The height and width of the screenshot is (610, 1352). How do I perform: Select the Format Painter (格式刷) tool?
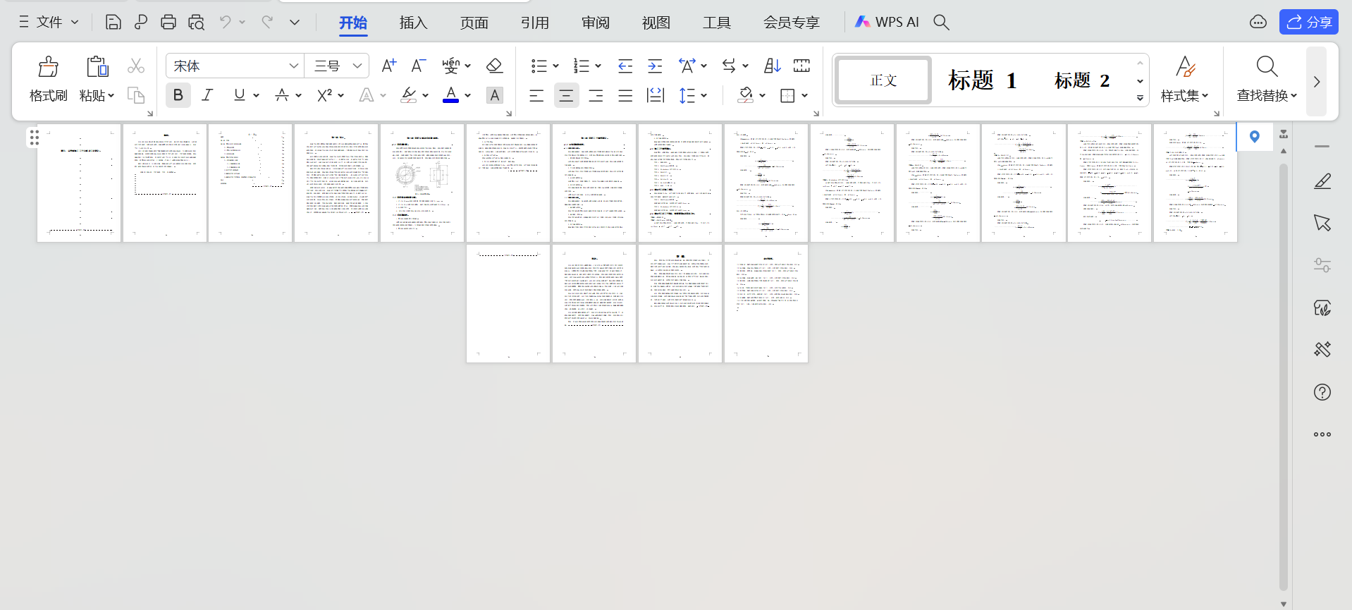tap(49, 79)
